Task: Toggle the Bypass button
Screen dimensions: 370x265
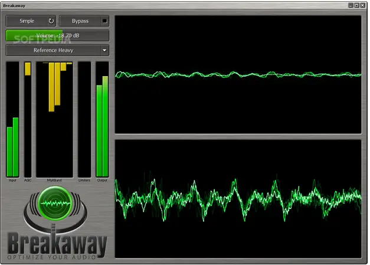Action: coord(84,21)
